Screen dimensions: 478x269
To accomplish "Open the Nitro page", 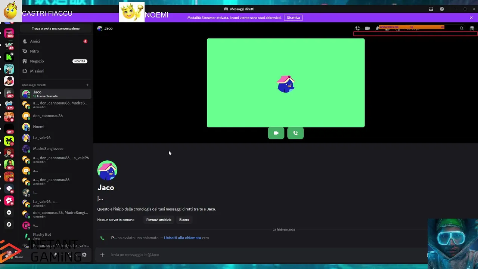I will pos(55,51).
